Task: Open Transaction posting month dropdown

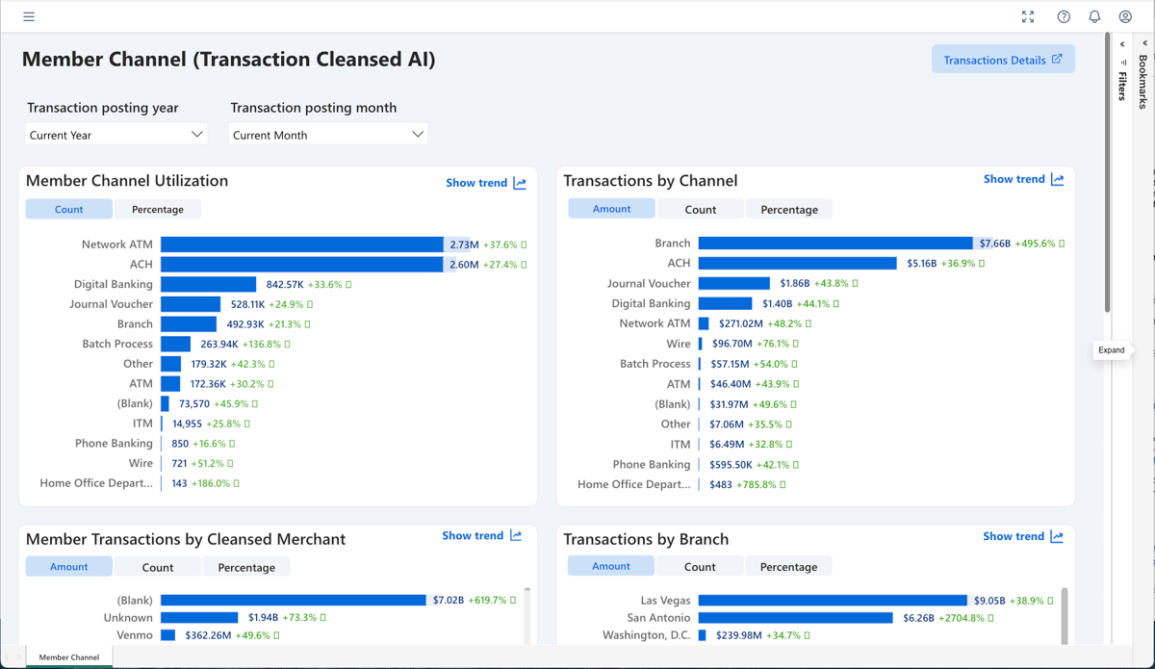Action: point(328,135)
